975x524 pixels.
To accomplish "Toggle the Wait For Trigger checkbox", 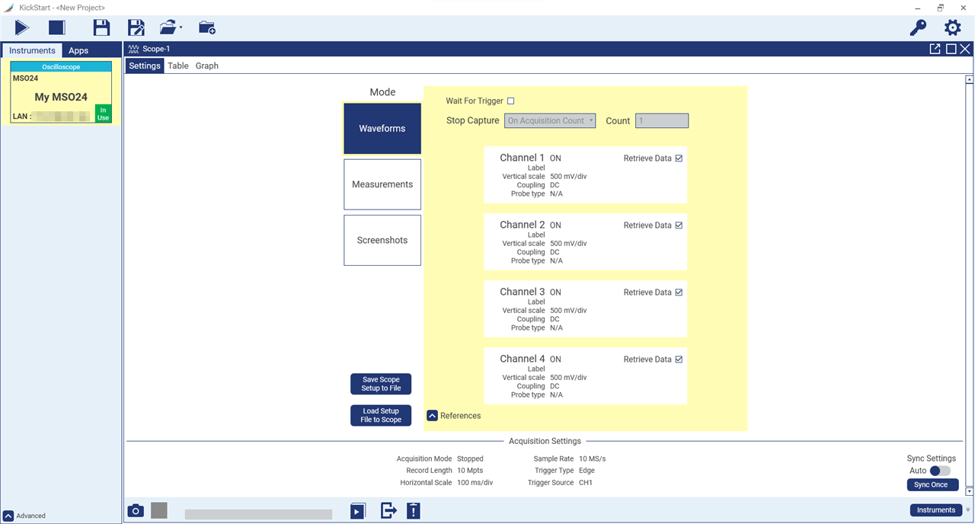I will pos(510,101).
